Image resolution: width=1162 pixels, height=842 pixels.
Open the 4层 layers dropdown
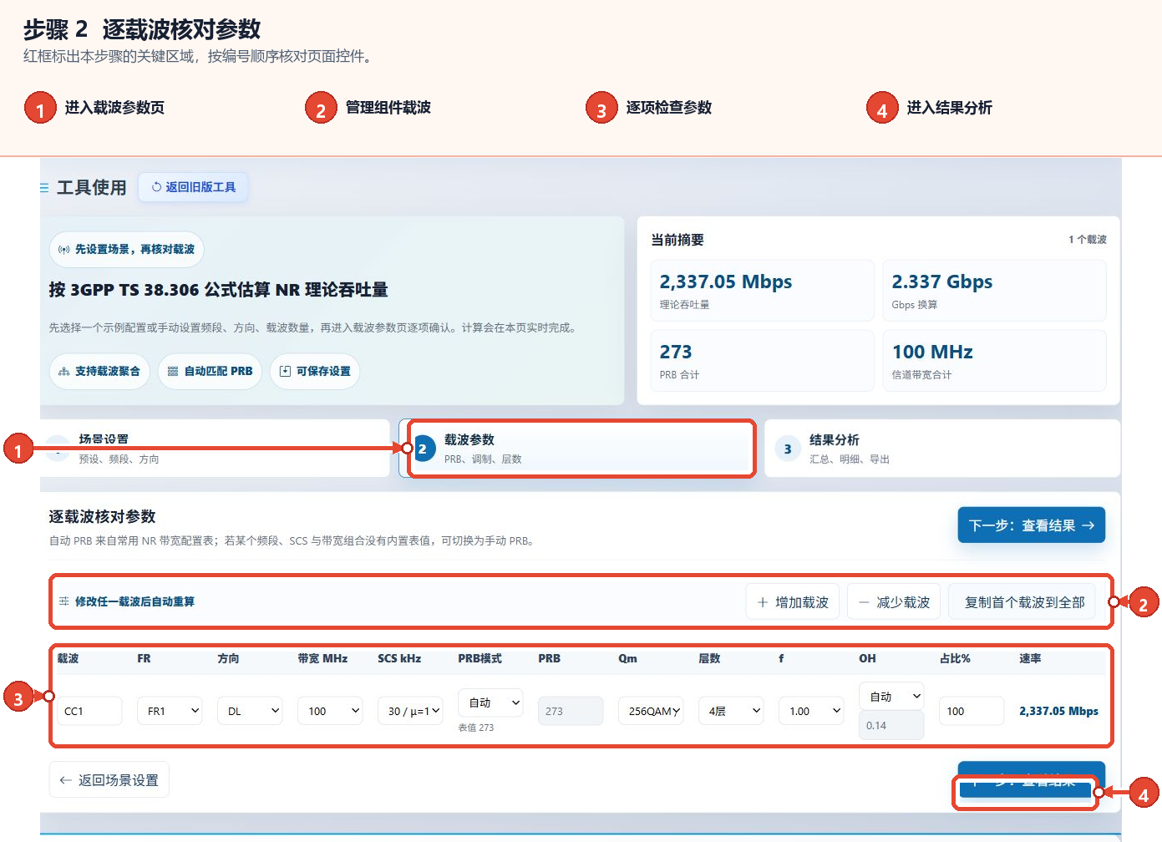point(731,711)
